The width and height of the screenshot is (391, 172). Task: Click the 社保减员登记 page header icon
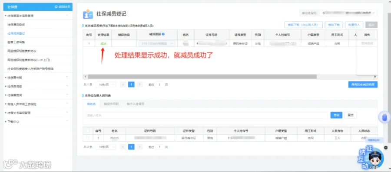point(88,14)
